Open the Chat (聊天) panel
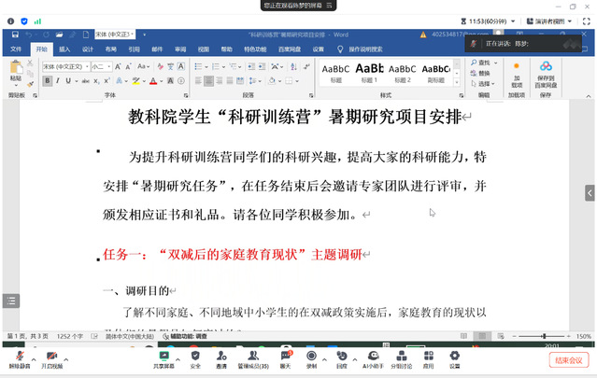Image resolution: width=597 pixels, height=378 pixels. point(285,357)
